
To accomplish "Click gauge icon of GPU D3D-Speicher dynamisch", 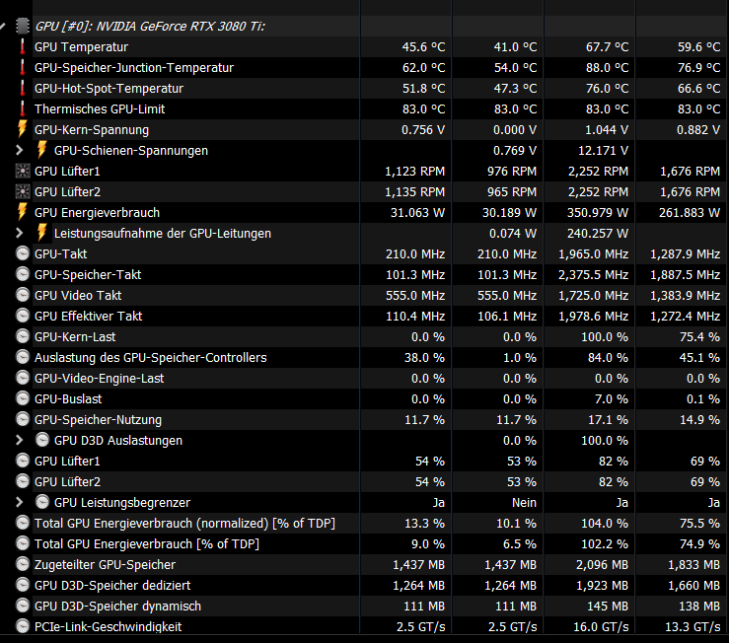I will tap(23, 606).
